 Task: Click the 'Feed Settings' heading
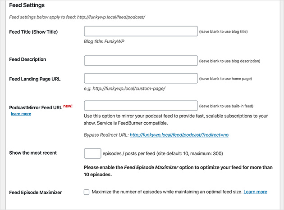pyautogui.click(x=28, y=5)
